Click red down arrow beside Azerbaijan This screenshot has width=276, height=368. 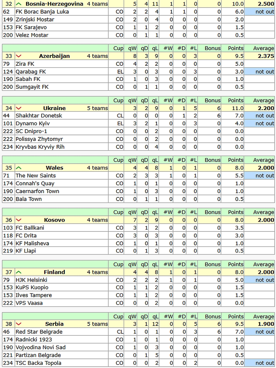(19, 56)
